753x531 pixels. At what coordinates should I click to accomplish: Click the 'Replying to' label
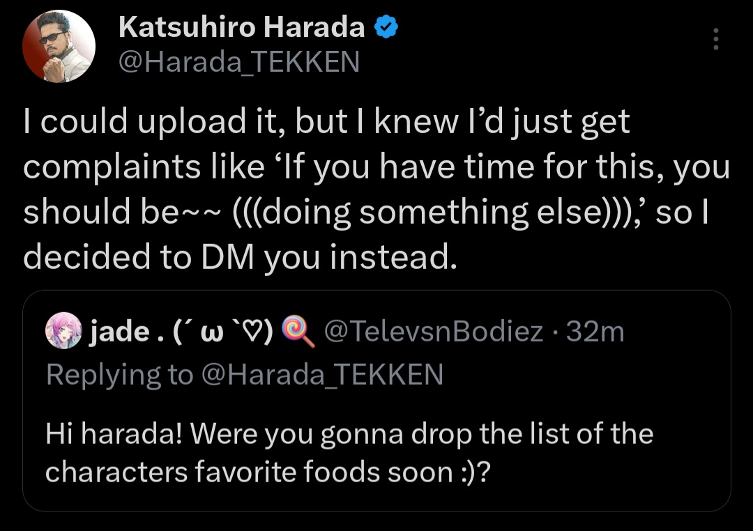tap(120, 374)
